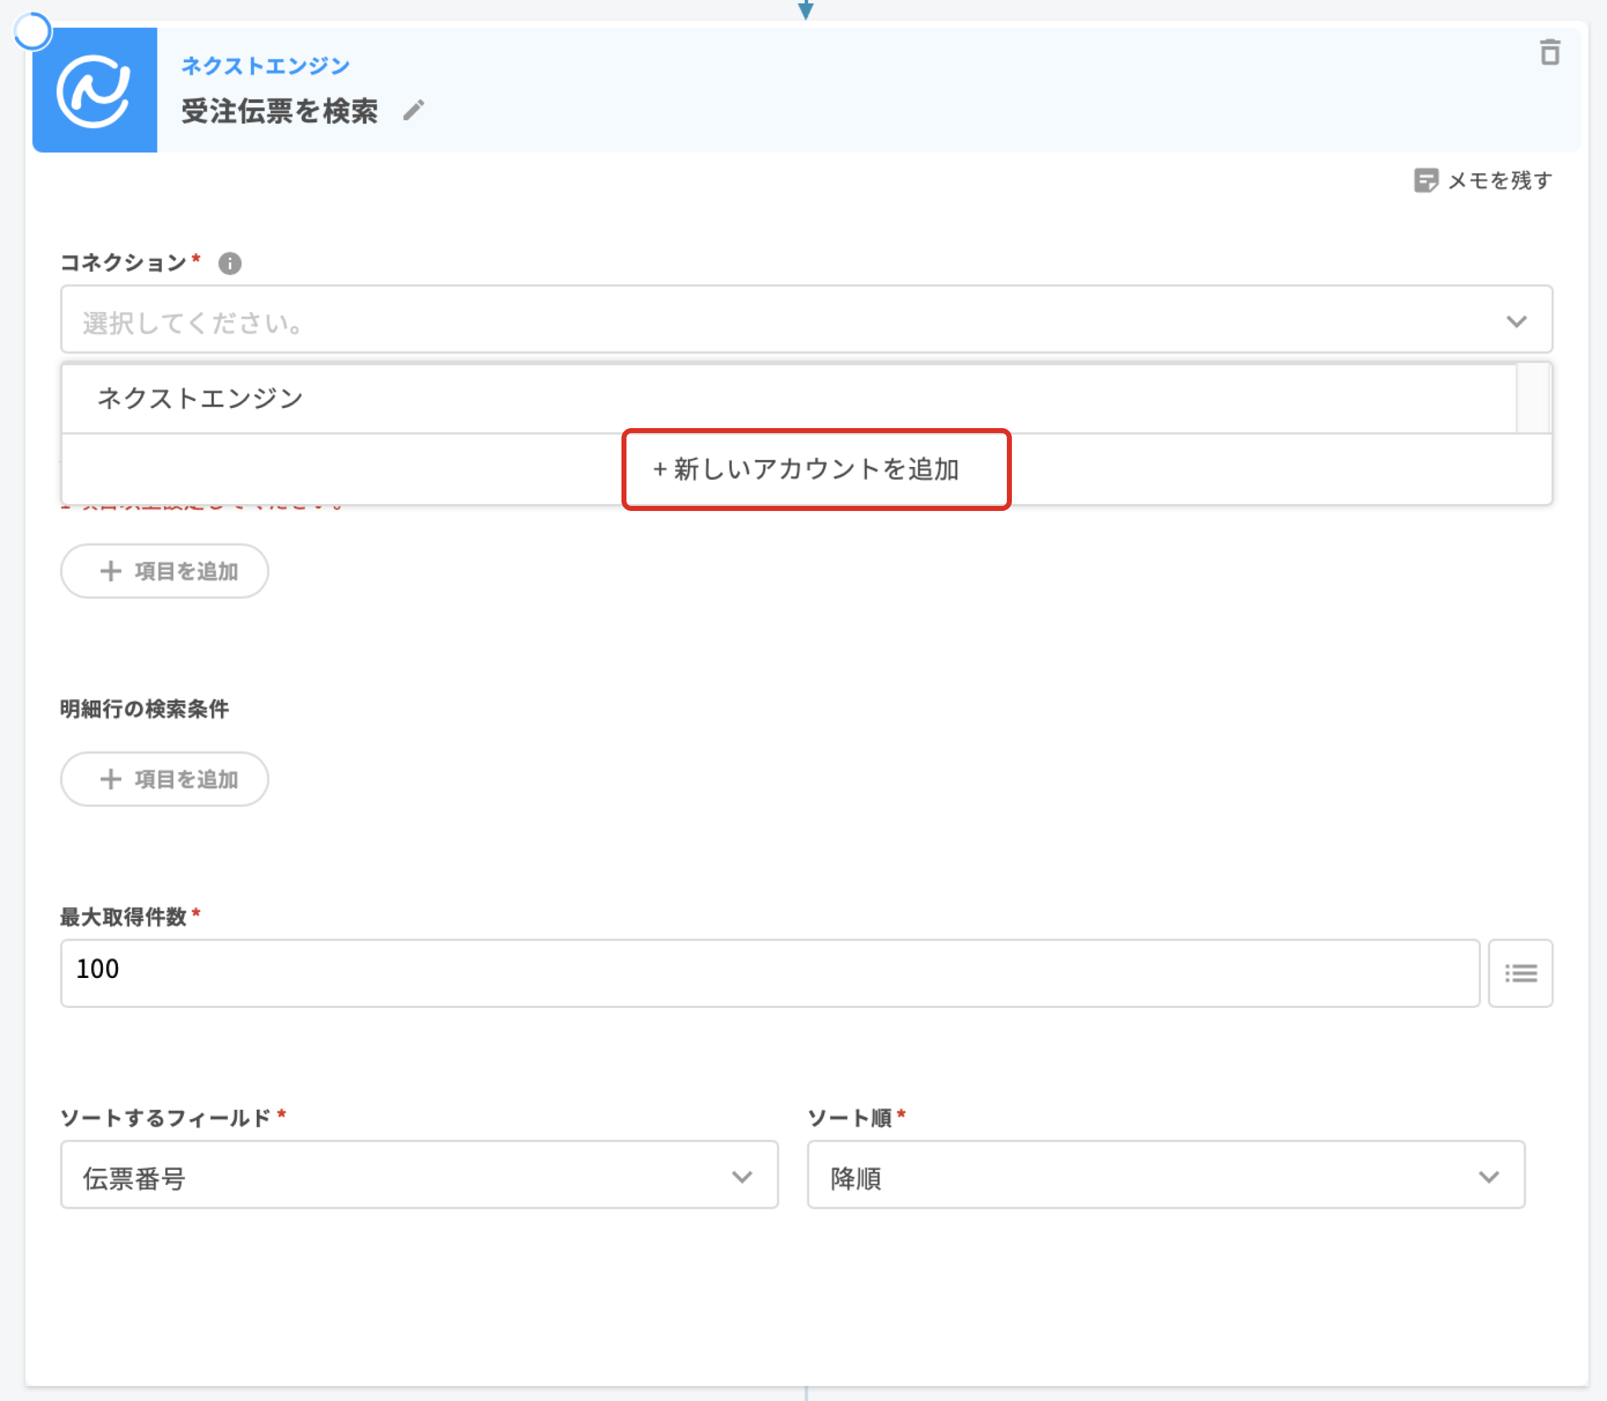Choose + 新しいアカウントを追加 option

tap(806, 469)
